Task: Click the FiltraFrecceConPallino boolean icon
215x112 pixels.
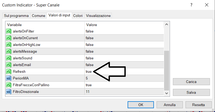Action: (8, 85)
